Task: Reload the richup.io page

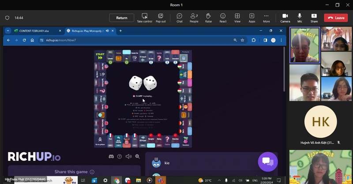Action: [24, 40]
